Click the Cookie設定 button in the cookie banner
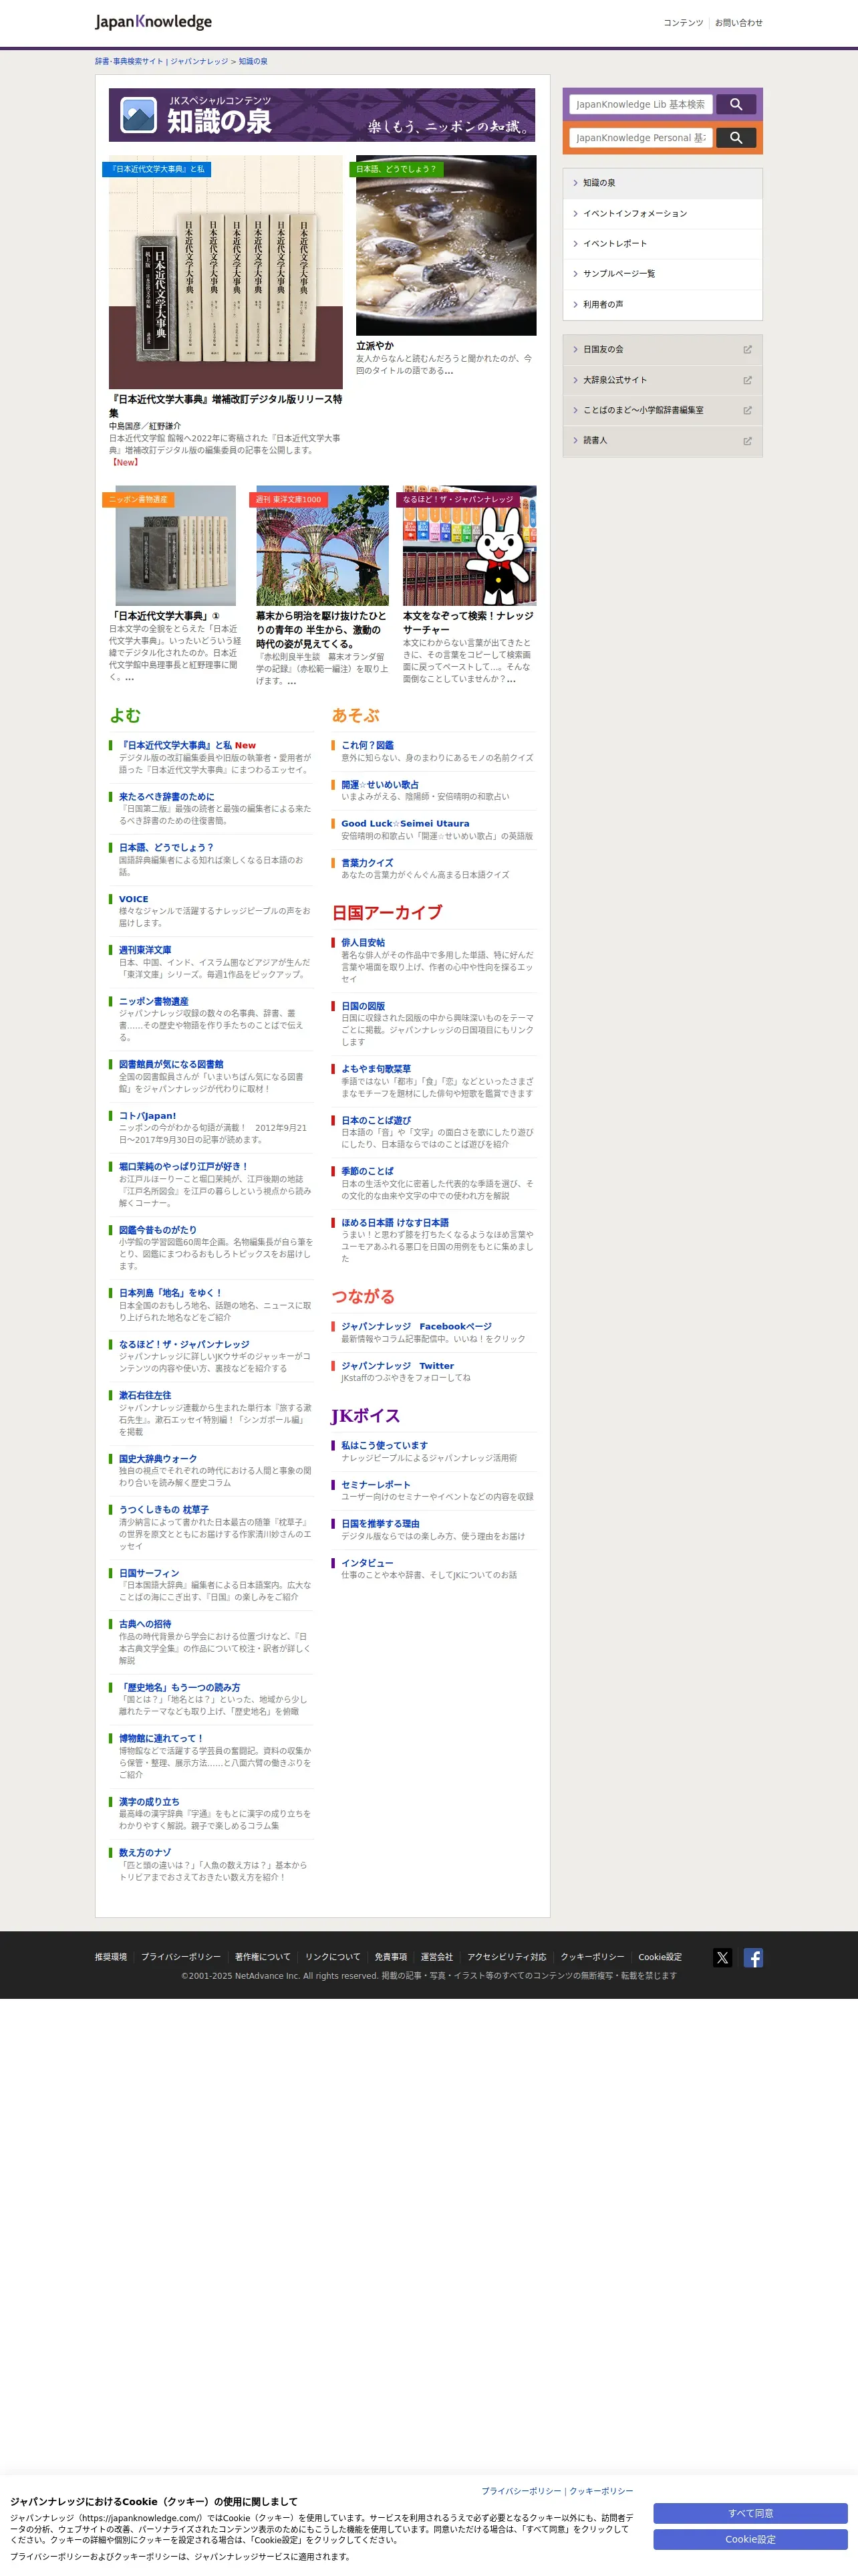Viewport: 858px width, 2576px height. coord(750,2539)
